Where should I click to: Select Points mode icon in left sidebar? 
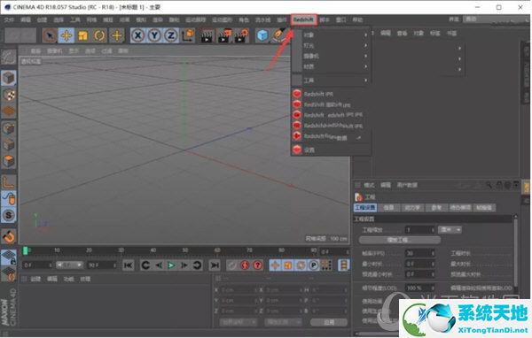[x=9, y=128]
